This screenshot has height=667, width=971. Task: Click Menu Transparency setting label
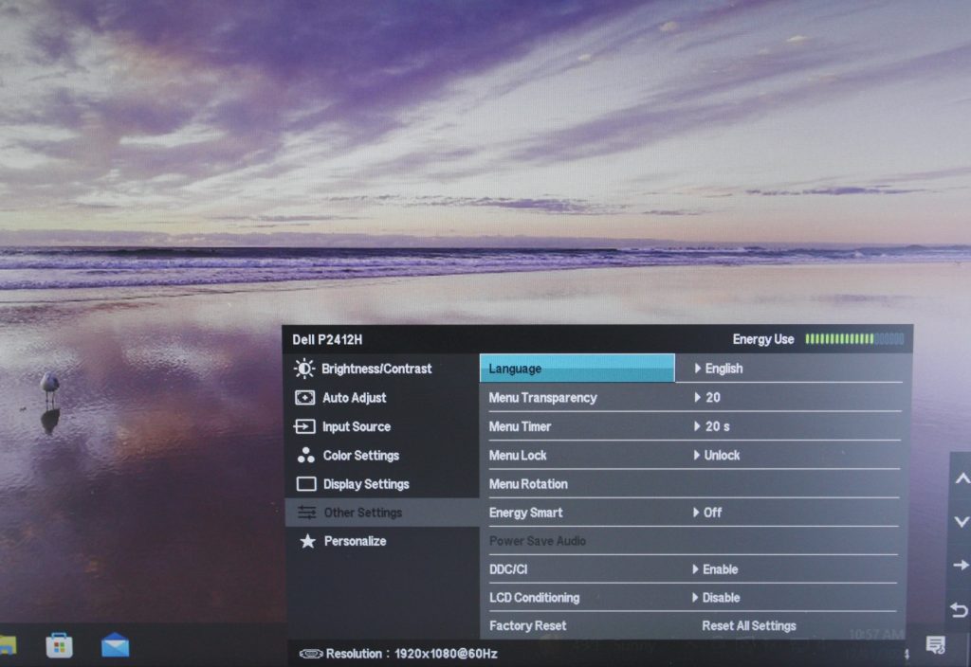(x=543, y=398)
